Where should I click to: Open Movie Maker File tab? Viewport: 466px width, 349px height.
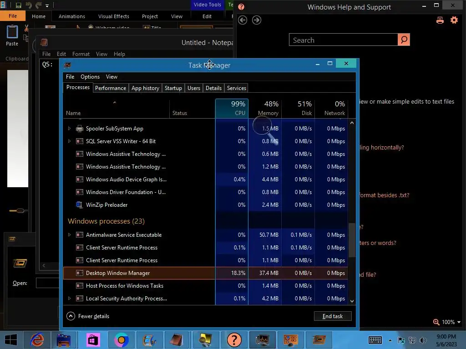[x=12, y=16]
